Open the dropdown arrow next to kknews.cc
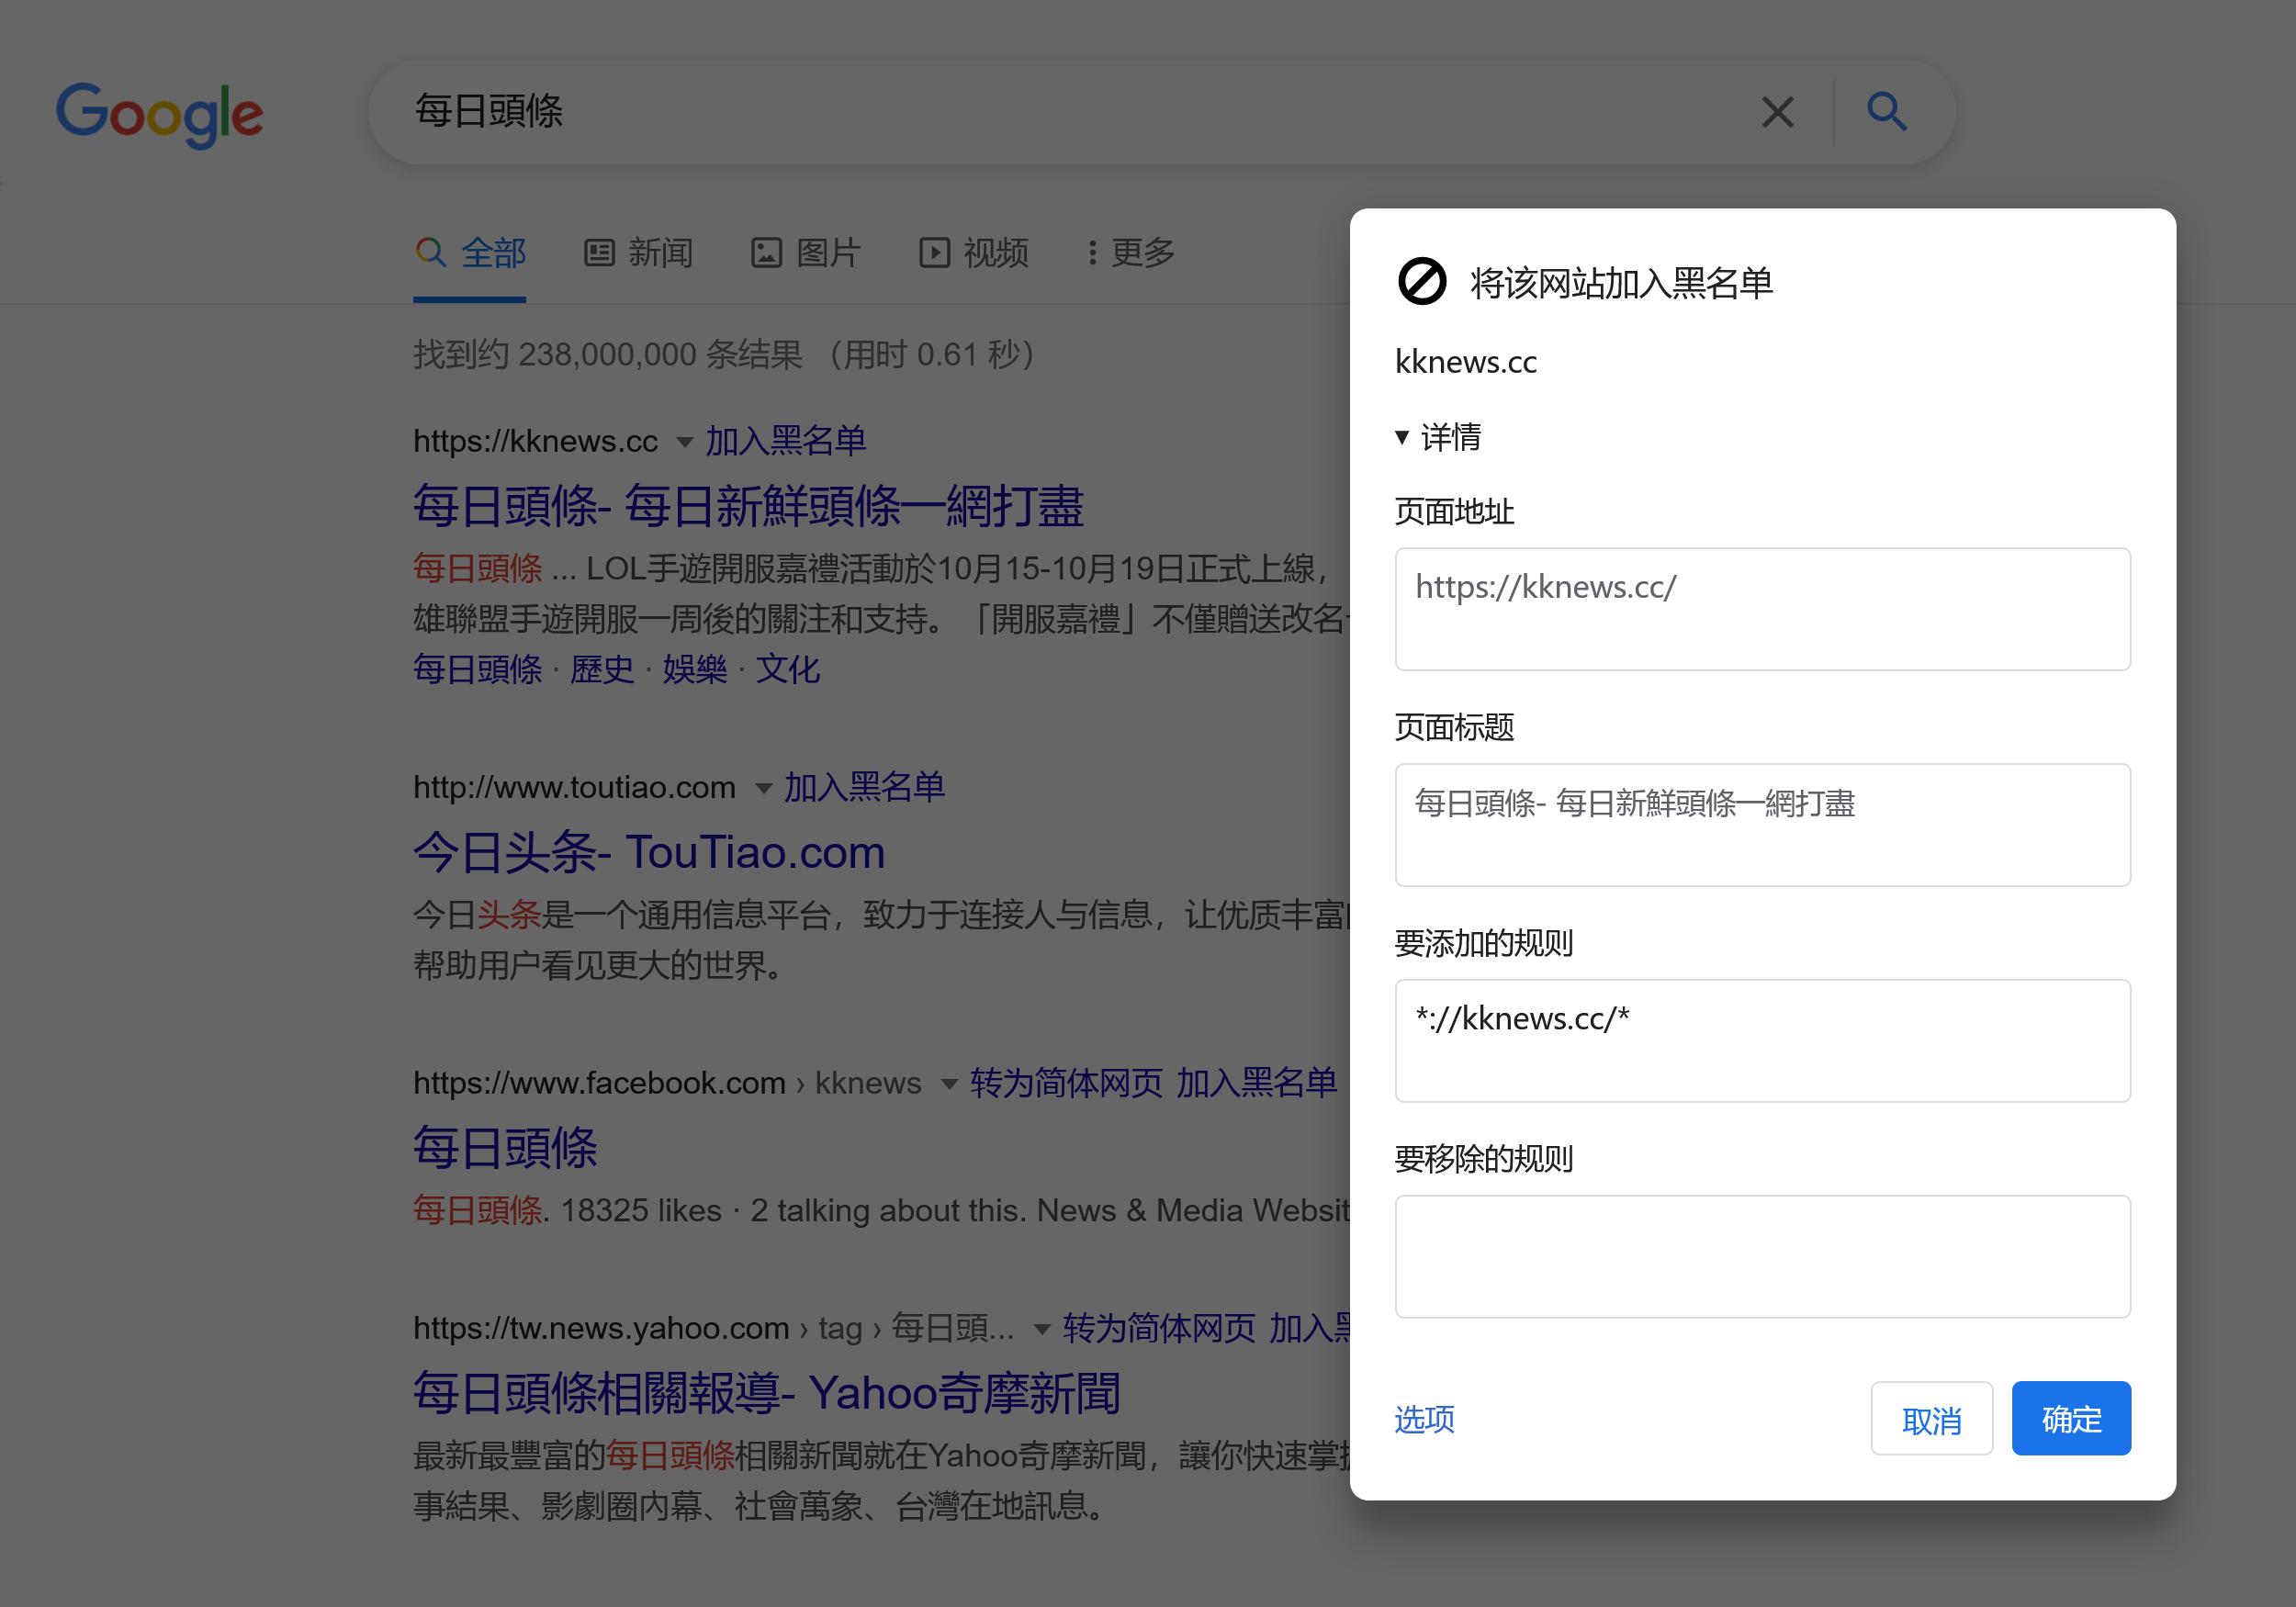 685,441
